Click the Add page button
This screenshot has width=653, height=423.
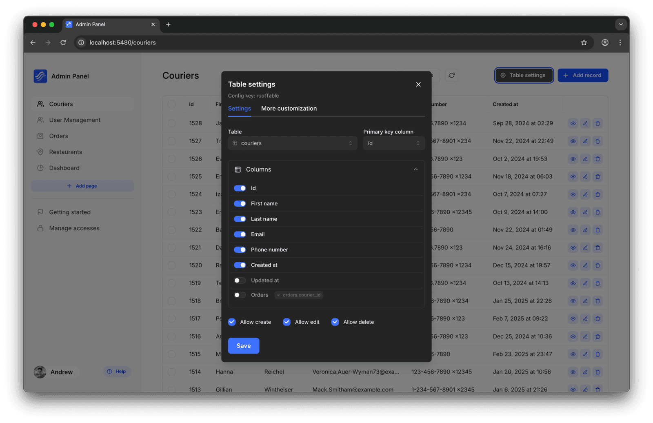pyautogui.click(x=82, y=186)
